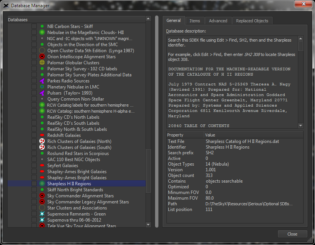
Task: Click the description box scroll up arrow
Action: 301,39
